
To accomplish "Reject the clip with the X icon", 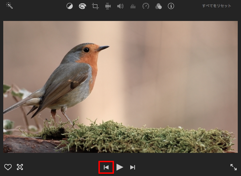I will pyautogui.click(x=20, y=167).
